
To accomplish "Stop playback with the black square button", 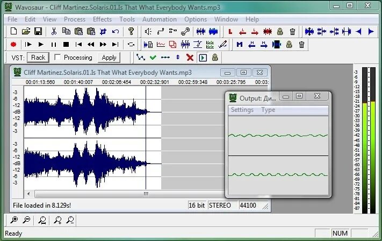I will [66, 45].
